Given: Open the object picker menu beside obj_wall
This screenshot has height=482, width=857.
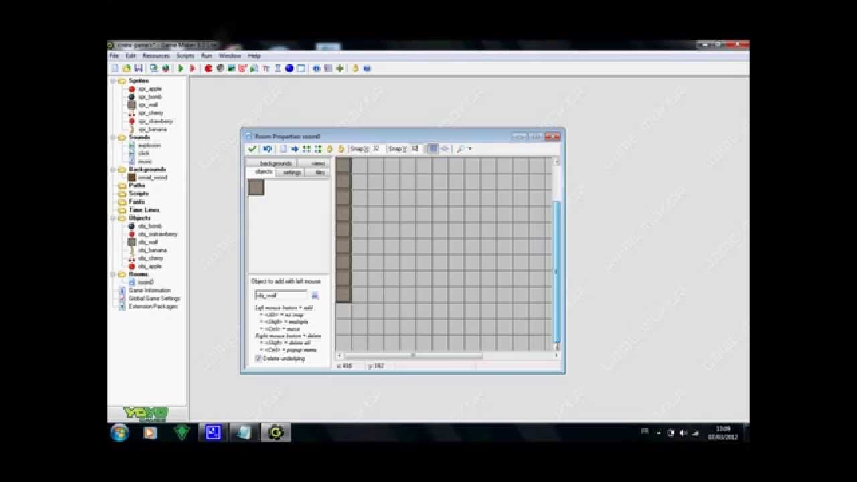Looking at the screenshot, I should tap(315, 295).
